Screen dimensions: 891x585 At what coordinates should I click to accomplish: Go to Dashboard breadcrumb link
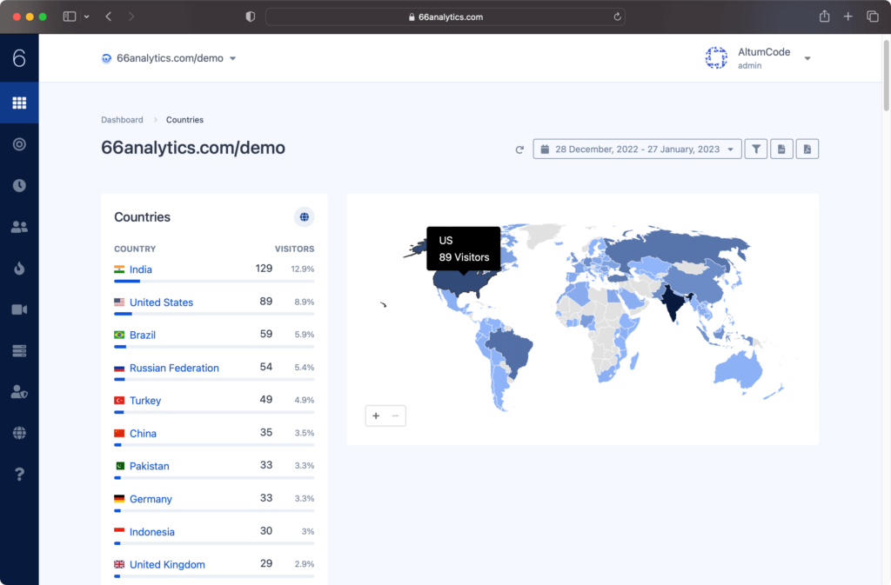coord(122,120)
